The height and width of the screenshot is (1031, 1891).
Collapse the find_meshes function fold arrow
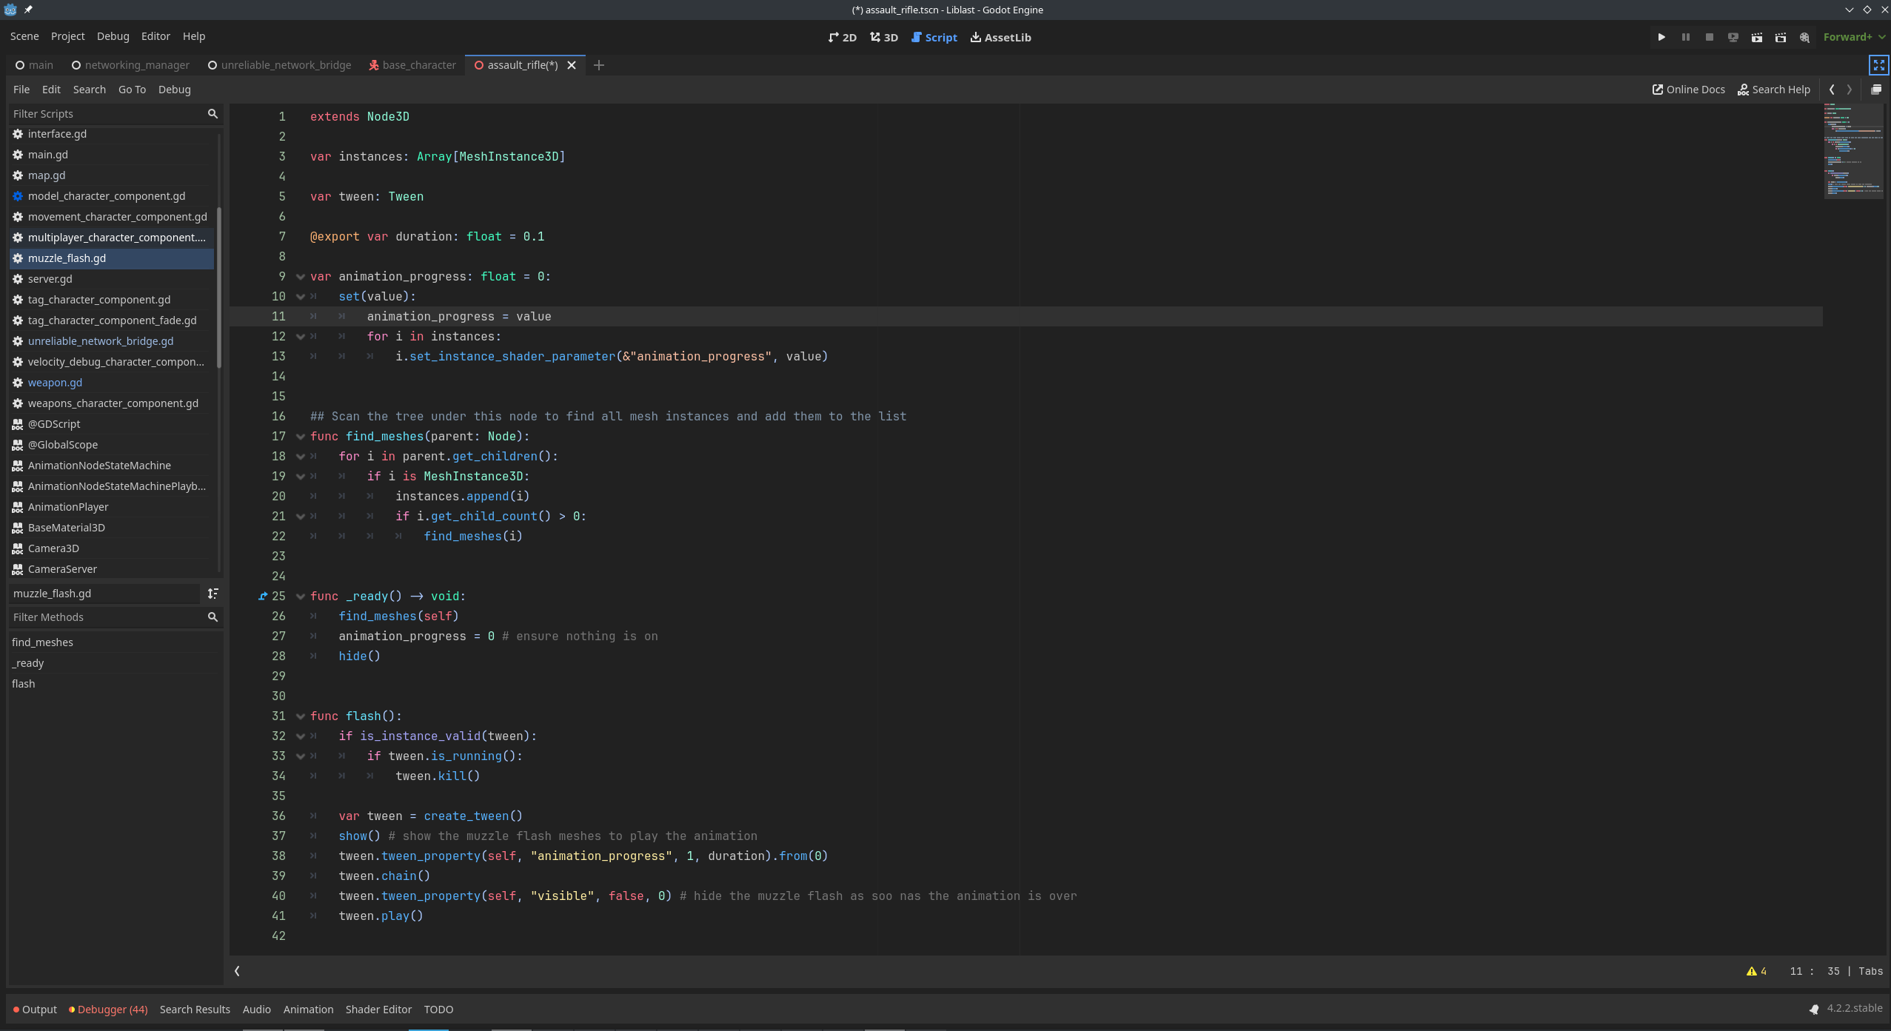[301, 437]
